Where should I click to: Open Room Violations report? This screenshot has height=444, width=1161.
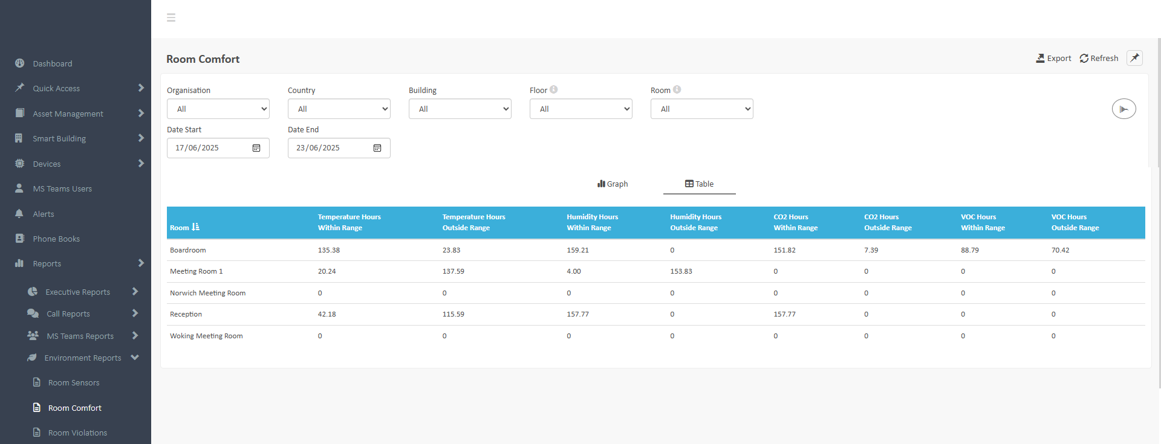coord(77,433)
